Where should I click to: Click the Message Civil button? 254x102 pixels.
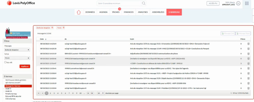pos(228,33)
